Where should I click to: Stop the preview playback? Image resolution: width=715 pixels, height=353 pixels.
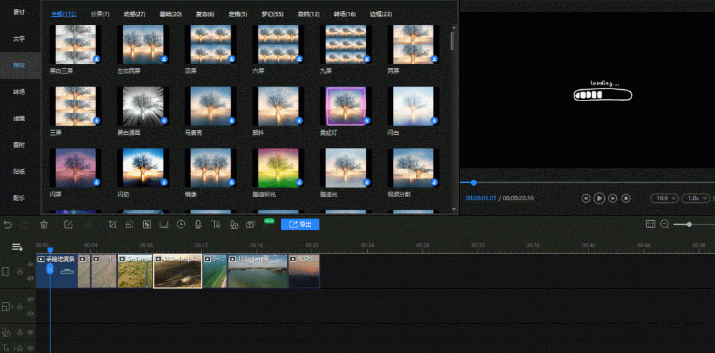click(626, 198)
